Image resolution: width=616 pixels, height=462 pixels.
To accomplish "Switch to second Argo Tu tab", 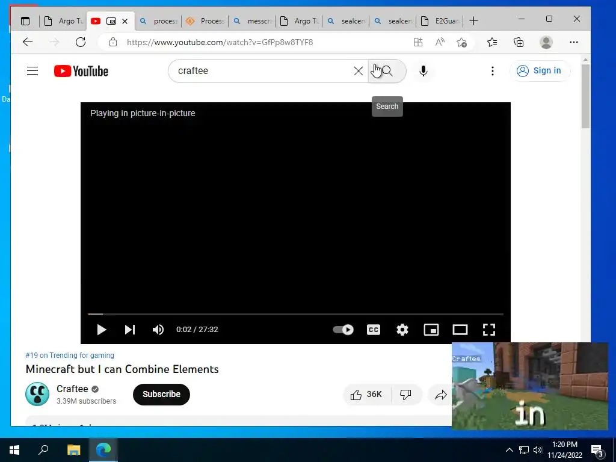I will (300, 21).
